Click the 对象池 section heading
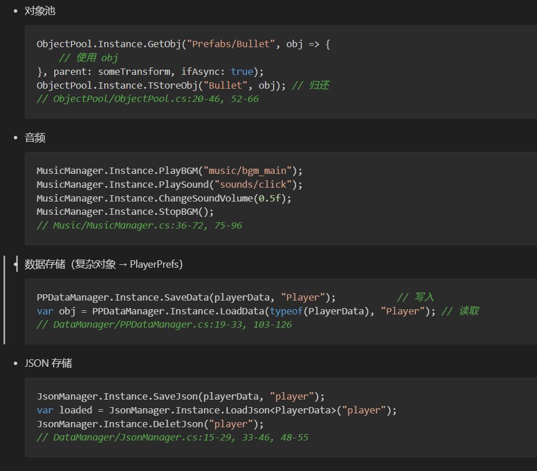 tap(40, 11)
